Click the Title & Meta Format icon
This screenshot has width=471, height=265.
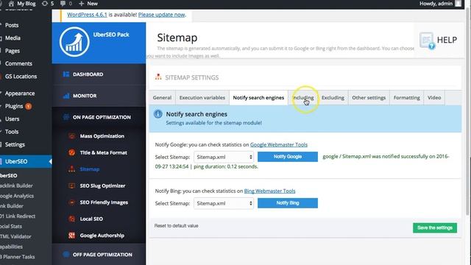72,152
